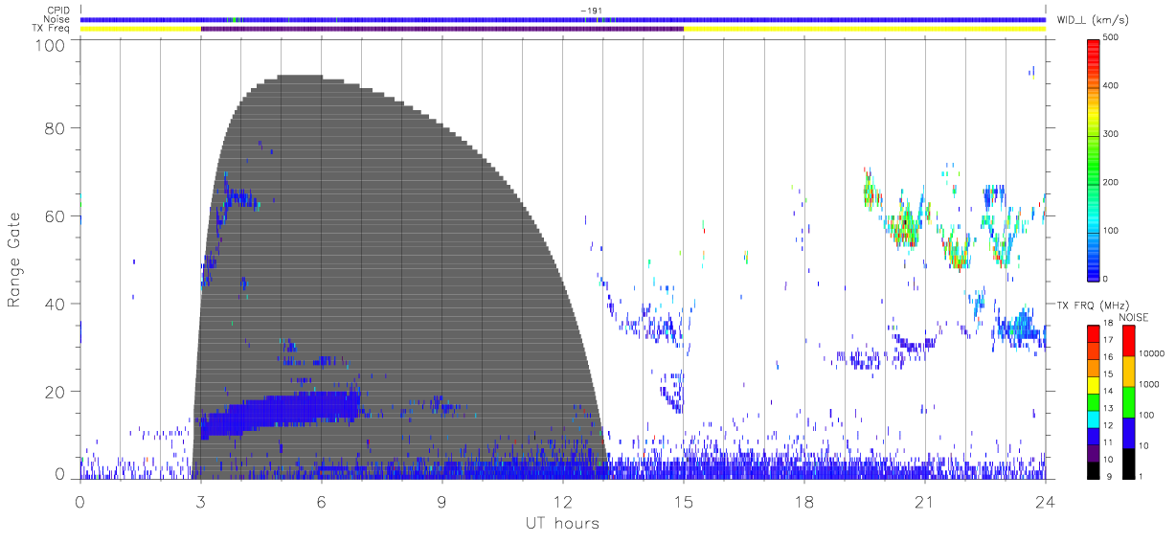Click the 300 tick on width colorbar
1176x543 pixels.
click(1112, 134)
